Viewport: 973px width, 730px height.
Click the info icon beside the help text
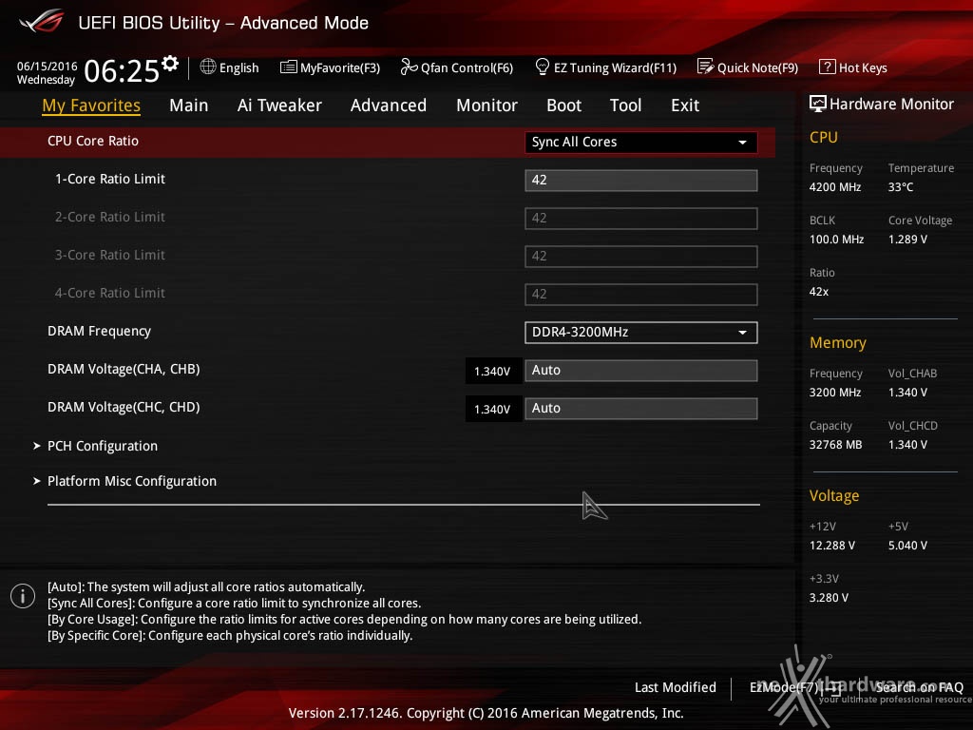click(x=23, y=597)
